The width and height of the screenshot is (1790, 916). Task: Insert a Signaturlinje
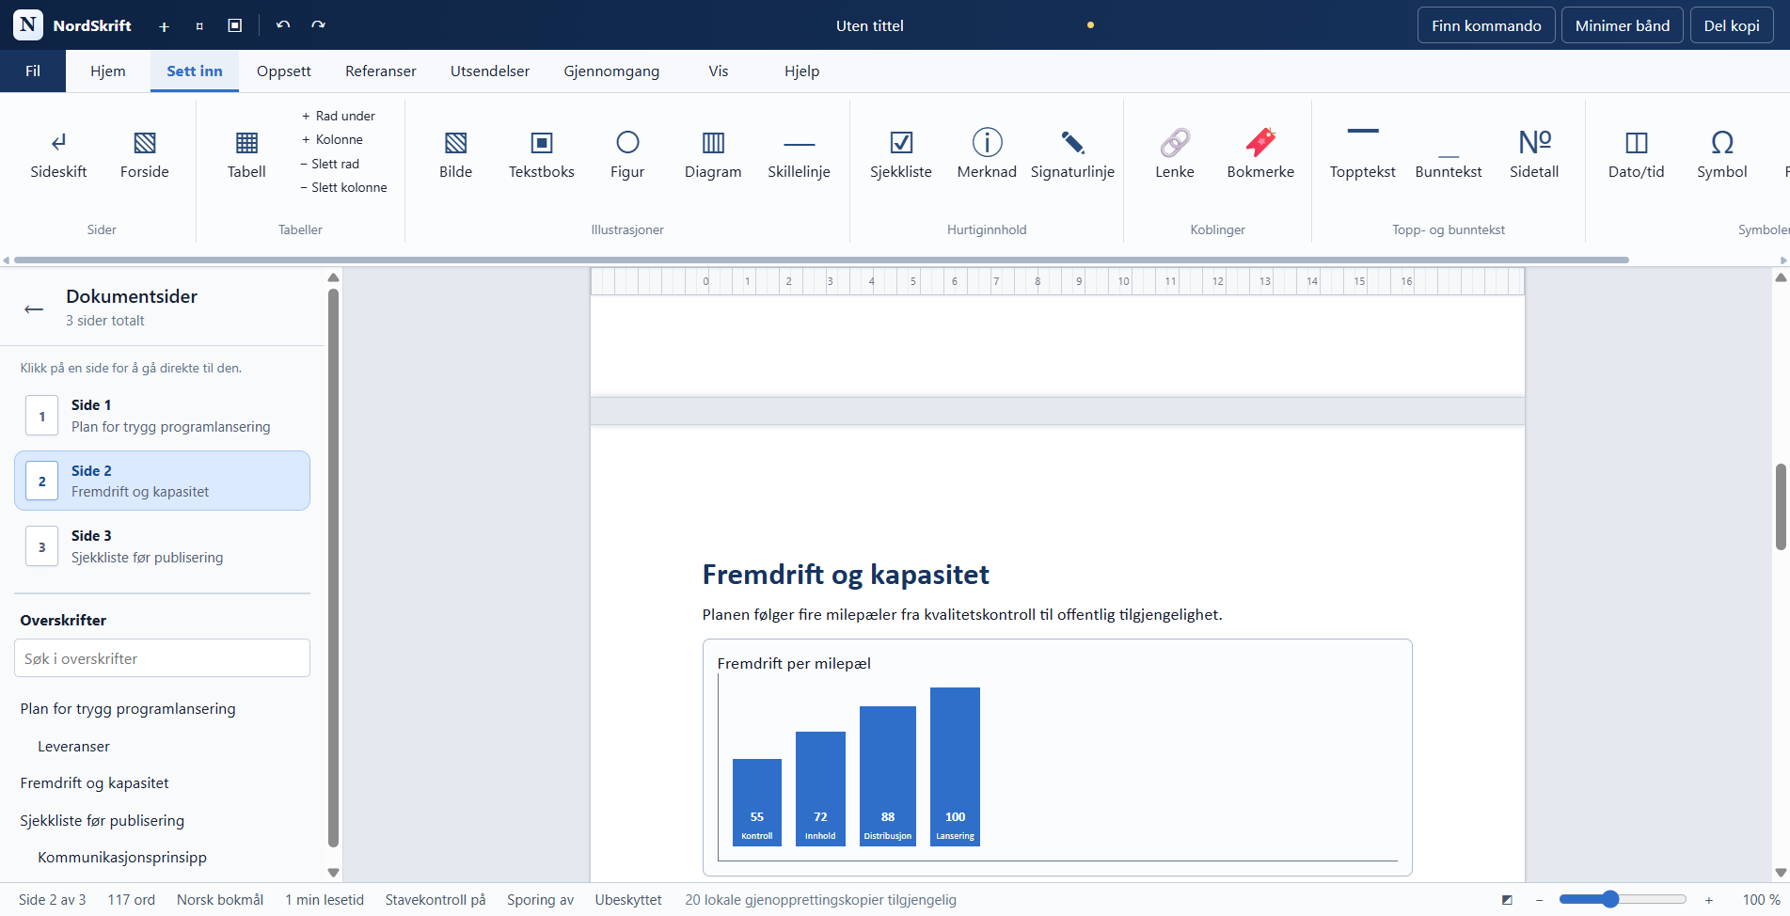[1072, 153]
